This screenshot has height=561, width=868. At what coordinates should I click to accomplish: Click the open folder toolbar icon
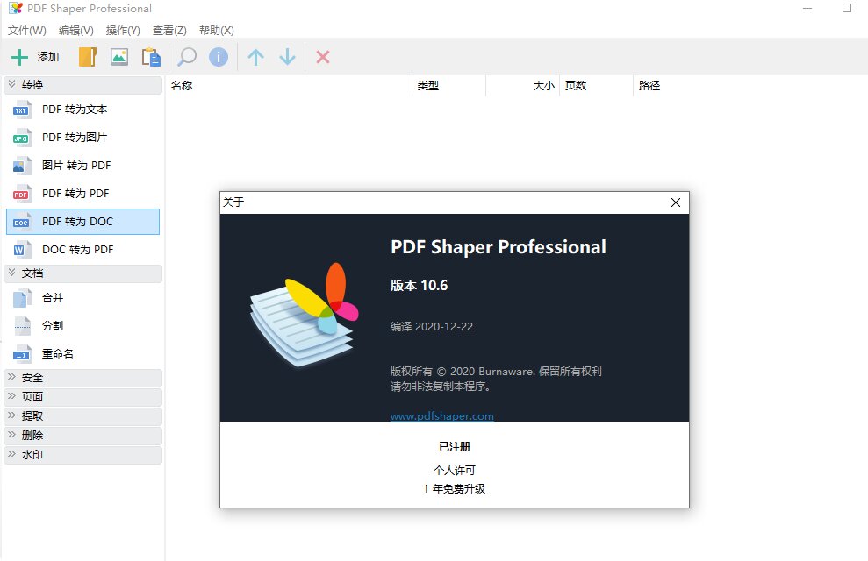pyautogui.click(x=88, y=56)
